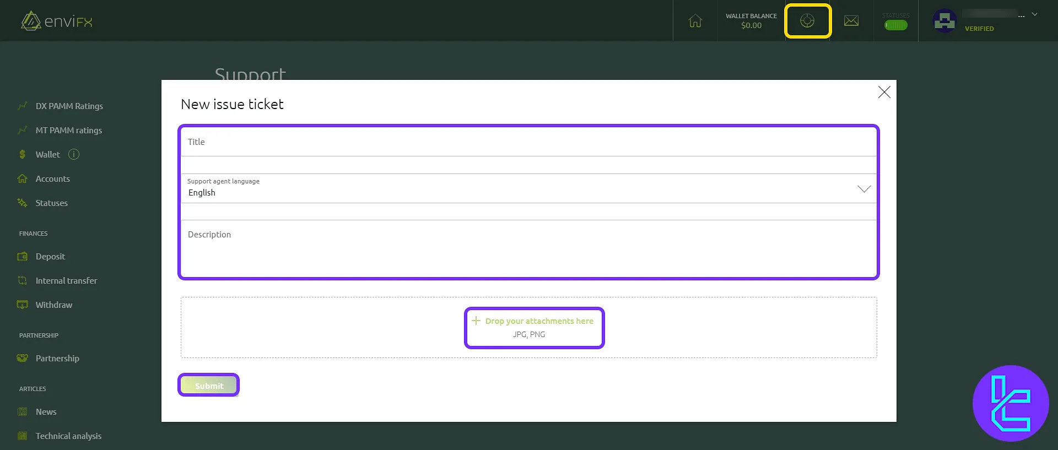The width and height of the screenshot is (1058, 450).
Task: Open DX PAMM Ratings in sidebar
Action: point(69,106)
